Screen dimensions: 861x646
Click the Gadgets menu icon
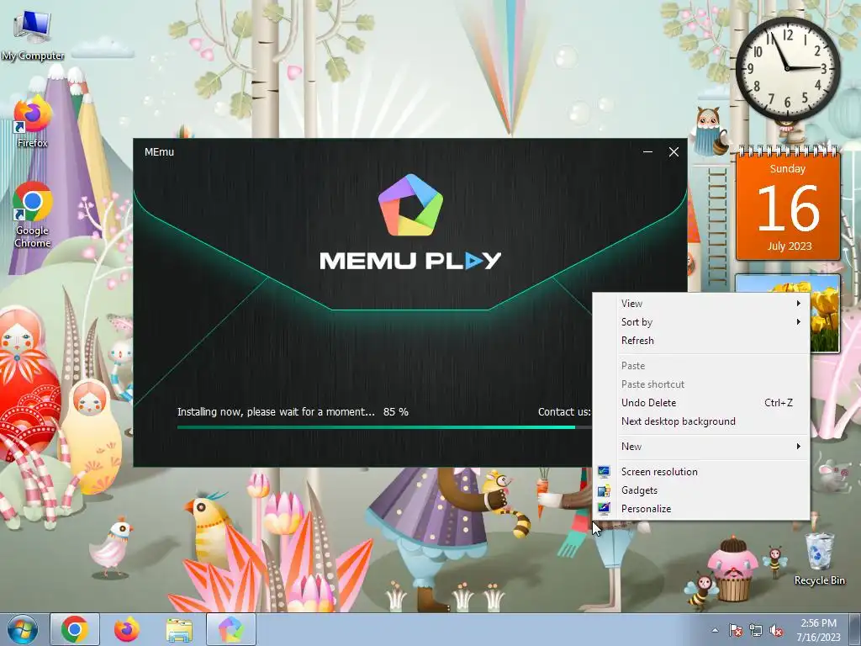click(604, 490)
